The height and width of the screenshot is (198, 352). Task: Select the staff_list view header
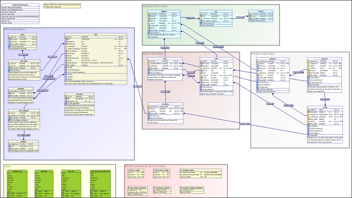tap(44, 171)
